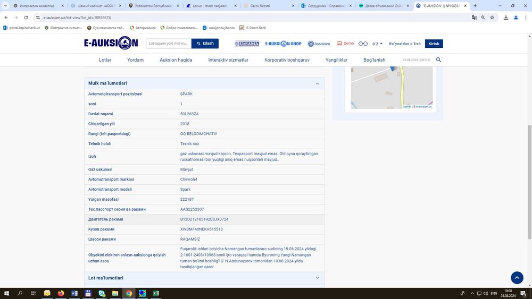Open the Assistant link

coord(319,44)
